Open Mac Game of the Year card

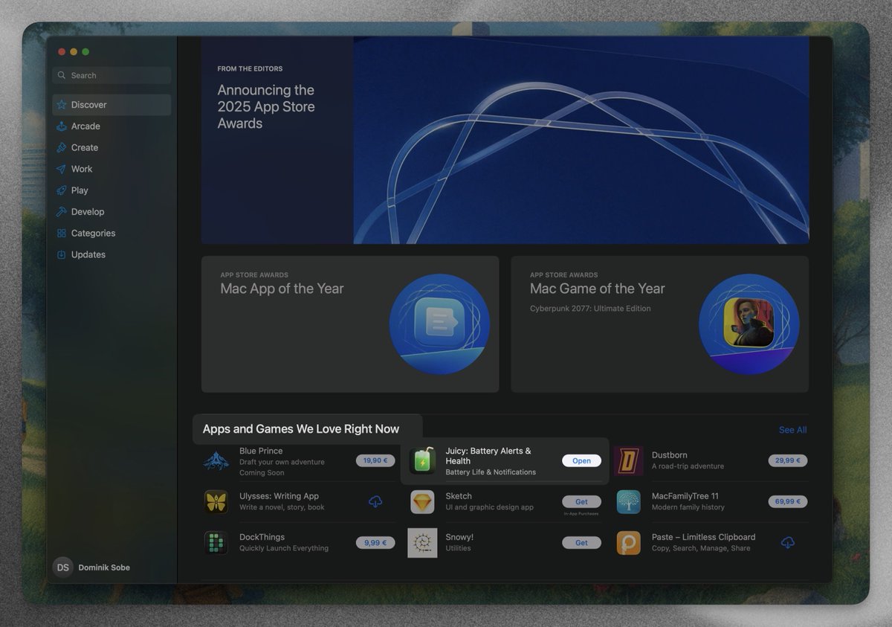pos(660,324)
